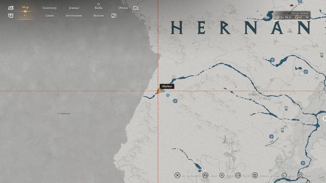Select the Others tab
The height and width of the screenshot is (183, 326).
[123, 8]
